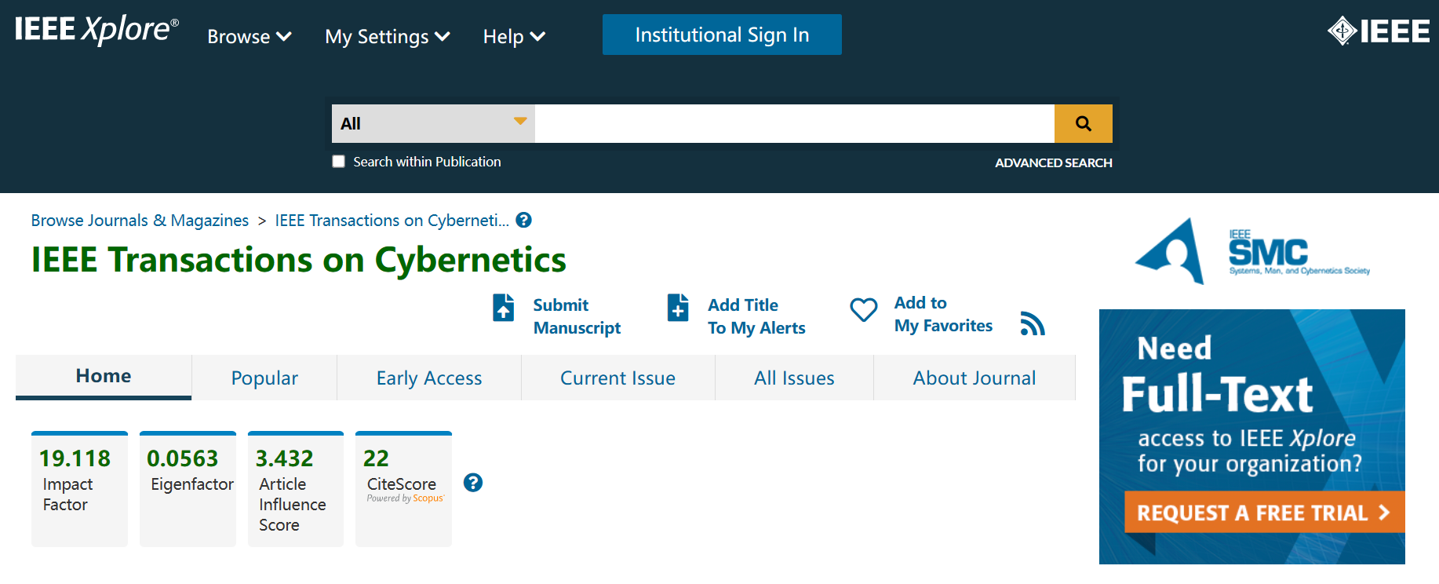Expand the Browse menu
Image resolution: width=1439 pixels, height=584 pixels.
tap(250, 37)
